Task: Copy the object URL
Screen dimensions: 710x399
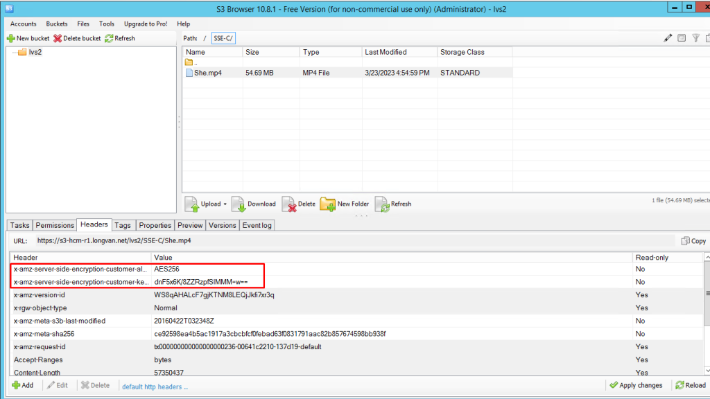Action: (693, 241)
